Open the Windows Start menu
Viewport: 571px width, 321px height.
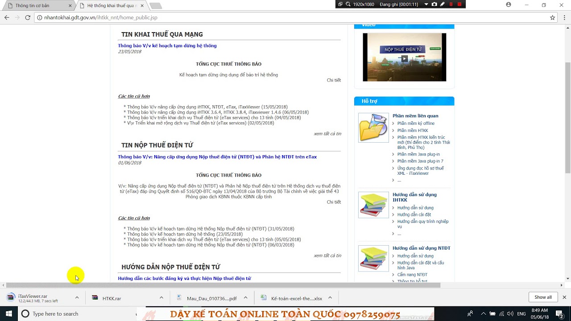[9, 314]
